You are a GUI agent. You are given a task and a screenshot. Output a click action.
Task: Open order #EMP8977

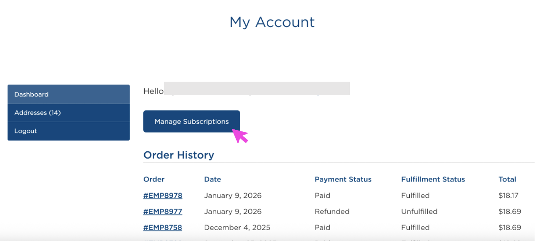(163, 211)
